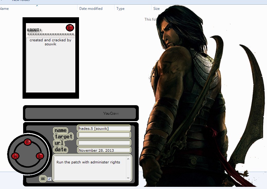This screenshot has width=267, height=189.
Task: Click the 'date' label
Action: (x=60, y=149)
